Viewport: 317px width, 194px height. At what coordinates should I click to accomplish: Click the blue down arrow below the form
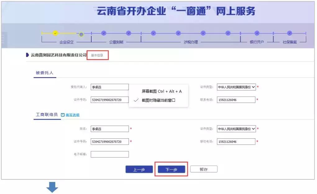(53, 187)
